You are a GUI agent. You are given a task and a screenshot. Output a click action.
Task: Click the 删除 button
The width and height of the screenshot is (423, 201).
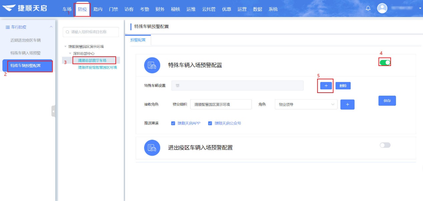coord(343,86)
